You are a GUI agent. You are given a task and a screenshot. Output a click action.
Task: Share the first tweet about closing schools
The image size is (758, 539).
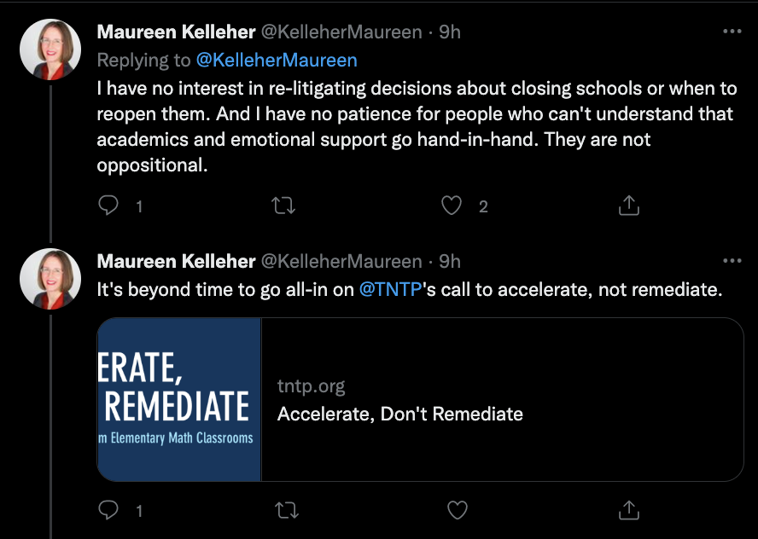tap(628, 206)
